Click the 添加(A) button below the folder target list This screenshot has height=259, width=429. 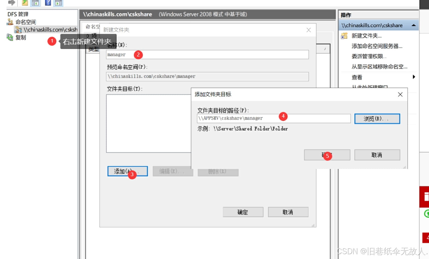click(x=127, y=171)
